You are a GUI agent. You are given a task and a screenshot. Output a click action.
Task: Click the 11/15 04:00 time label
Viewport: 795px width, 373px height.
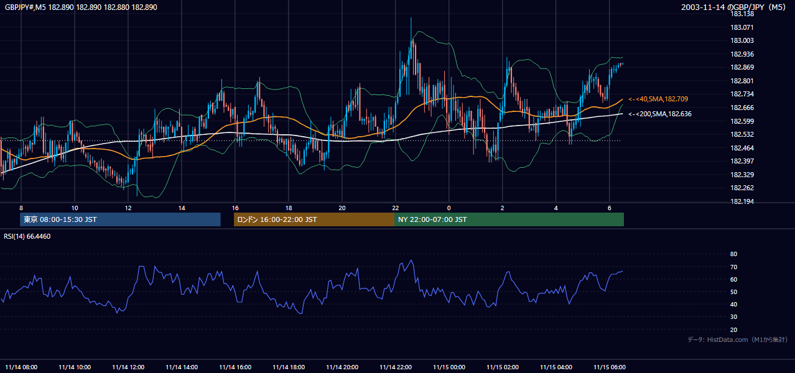click(x=556, y=367)
